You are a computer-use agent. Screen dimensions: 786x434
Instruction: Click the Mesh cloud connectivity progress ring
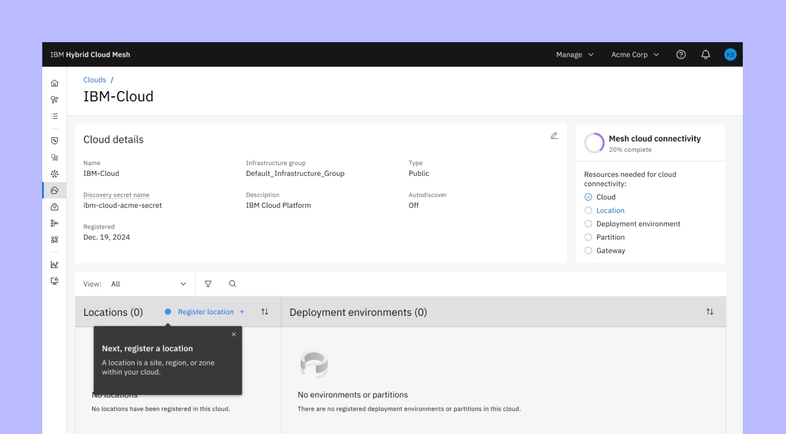[x=594, y=143]
